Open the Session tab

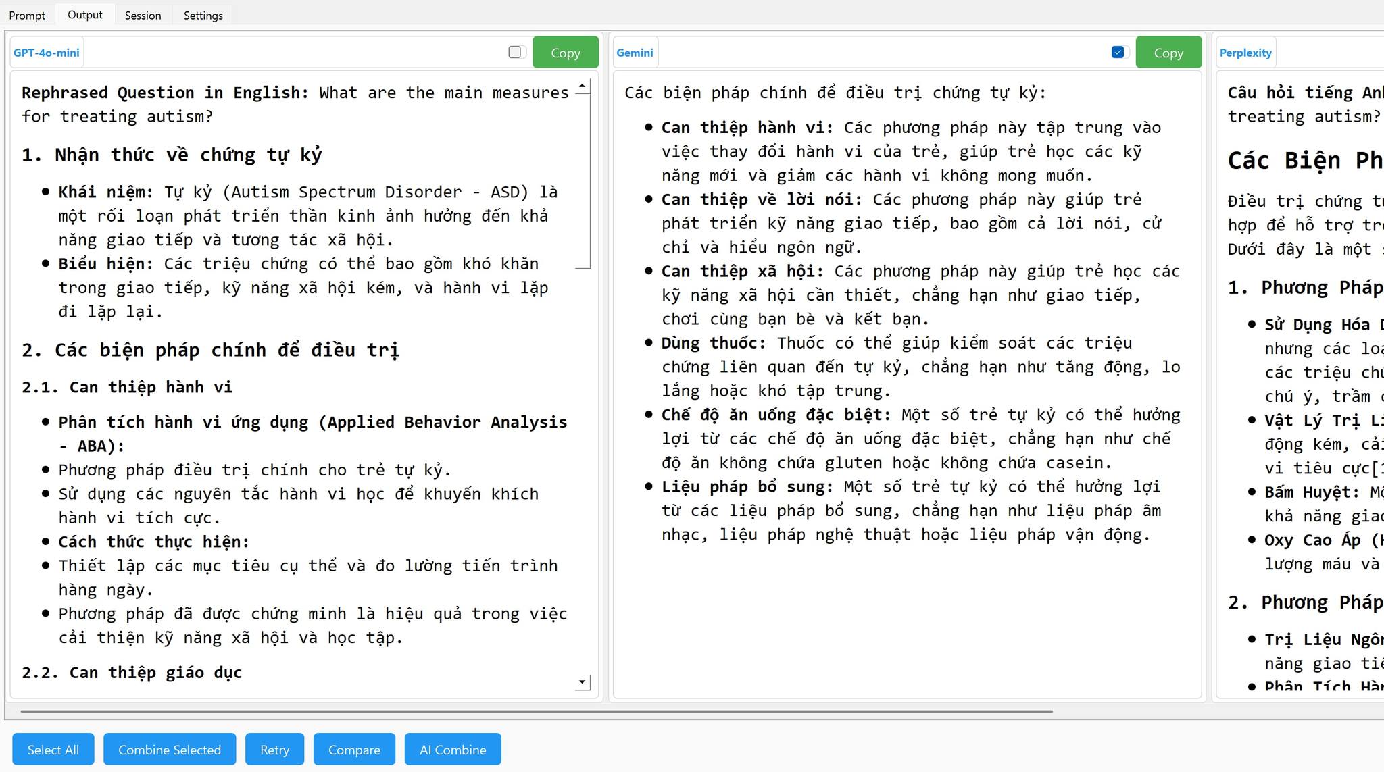pos(143,15)
